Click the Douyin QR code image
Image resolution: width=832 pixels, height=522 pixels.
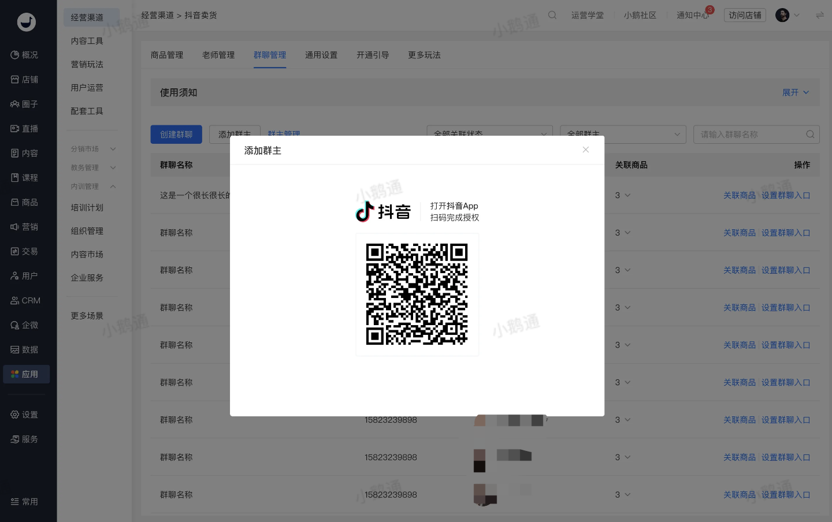click(x=417, y=294)
